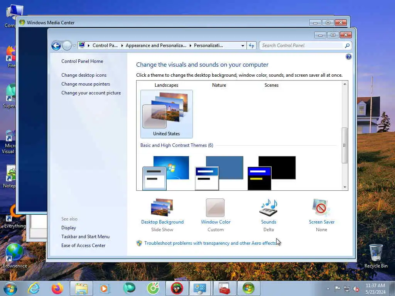The image size is (395, 296).
Task: Go to Appearance and Personaliza... breadcrumb
Action: [x=156, y=45]
